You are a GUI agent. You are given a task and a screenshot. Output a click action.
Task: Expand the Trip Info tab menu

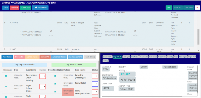[x=117, y=57]
